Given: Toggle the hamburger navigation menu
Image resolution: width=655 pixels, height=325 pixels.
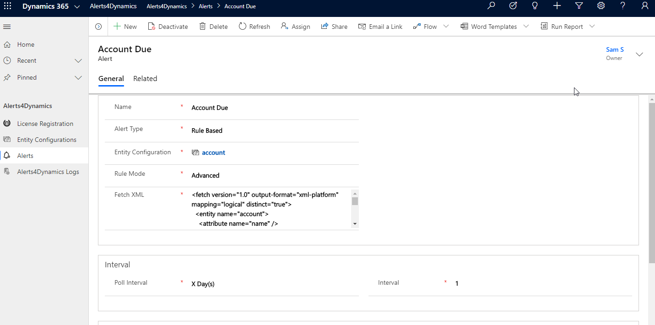Looking at the screenshot, I should pos(7,27).
